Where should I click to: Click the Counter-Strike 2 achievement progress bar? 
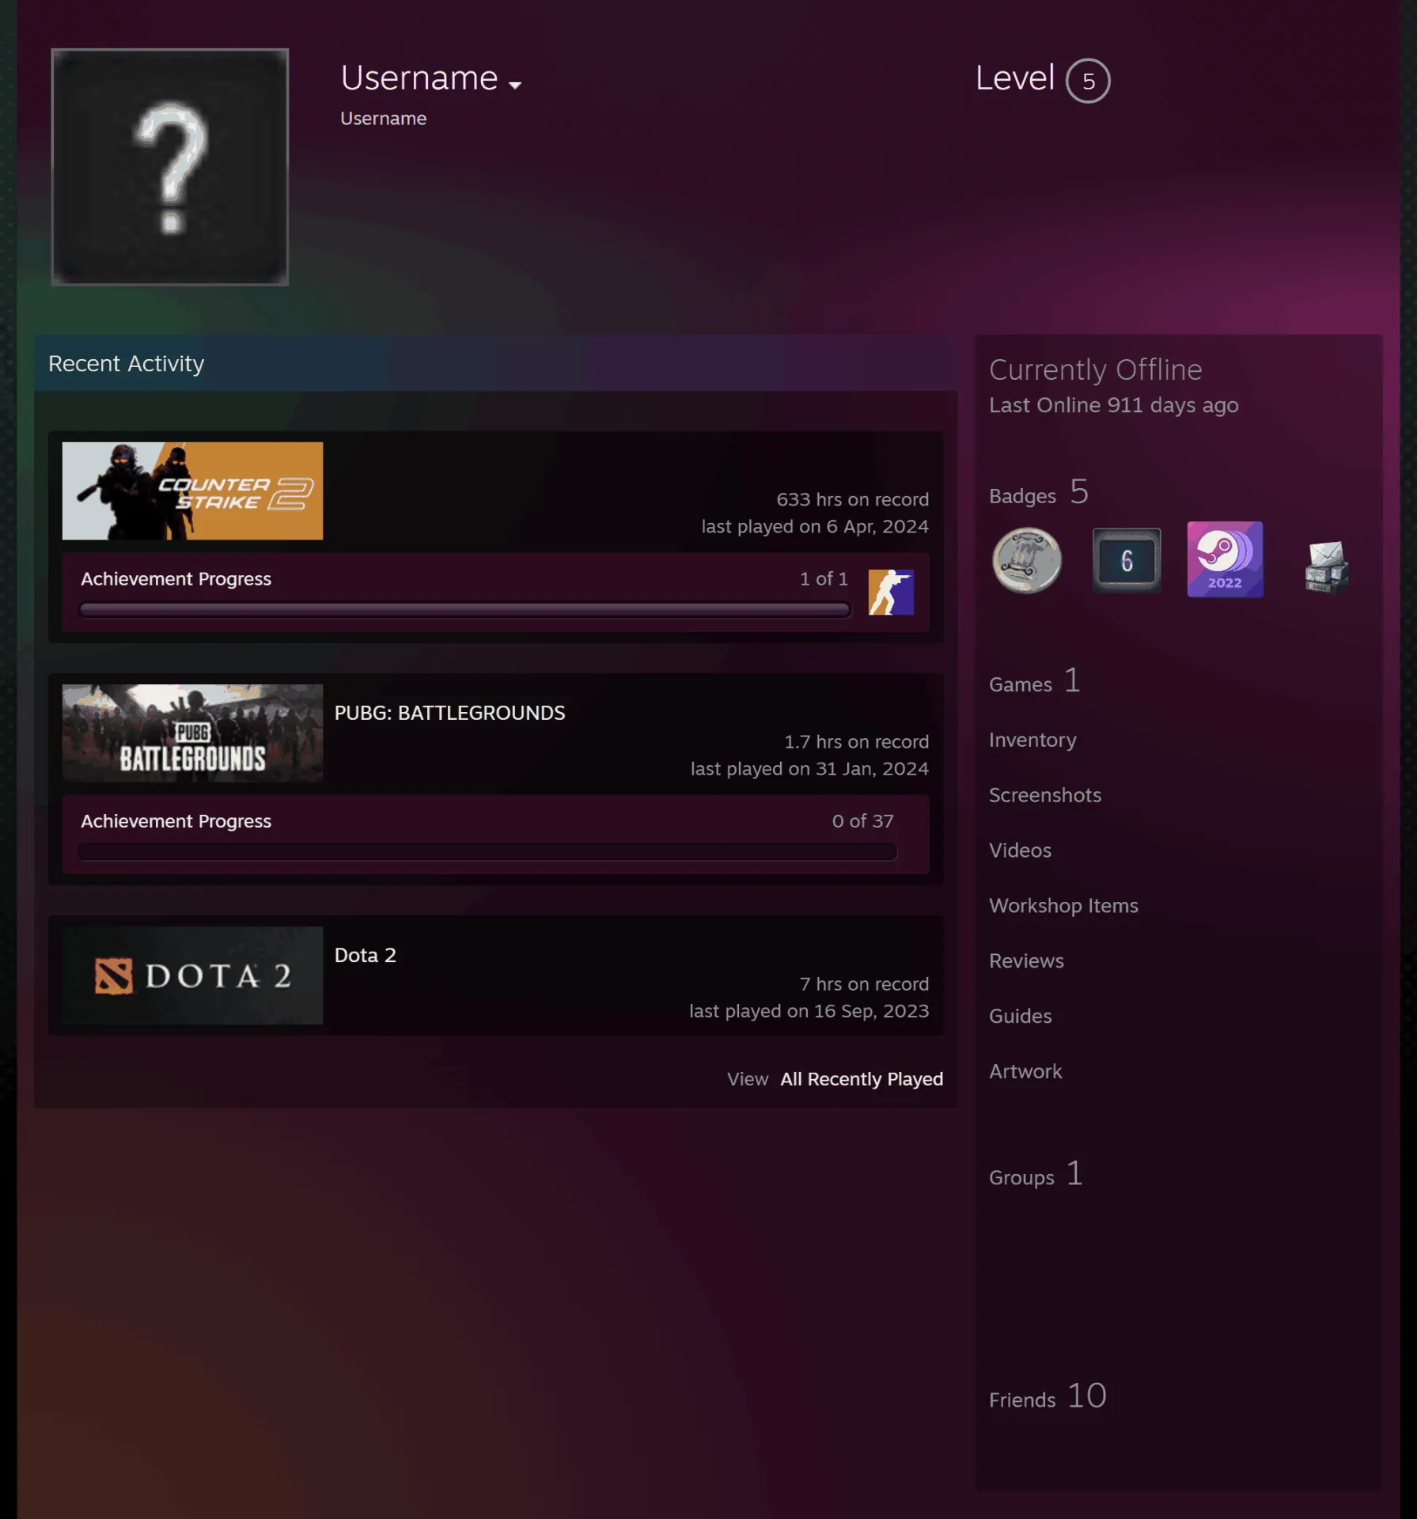[x=464, y=609]
